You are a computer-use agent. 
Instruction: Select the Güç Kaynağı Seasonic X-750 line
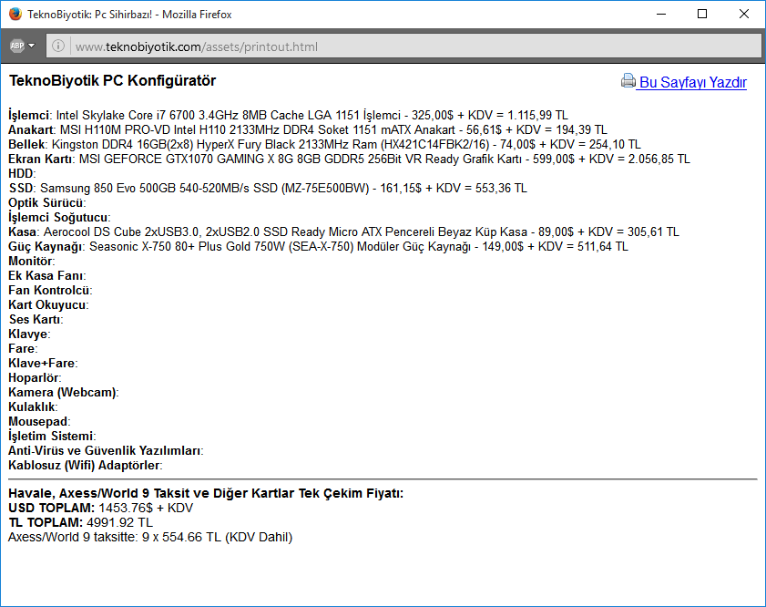click(x=318, y=247)
